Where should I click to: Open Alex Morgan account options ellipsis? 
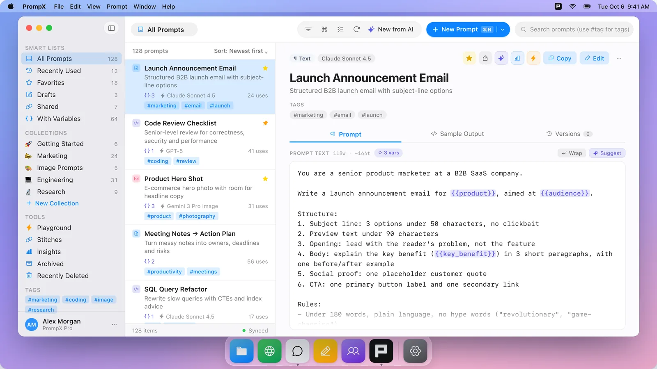pyautogui.click(x=114, y=324)
